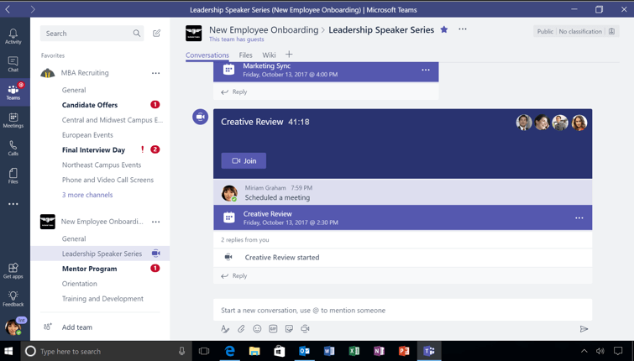Go forward with the title bar arrow

pyautogui.click(x=33, y=9)
